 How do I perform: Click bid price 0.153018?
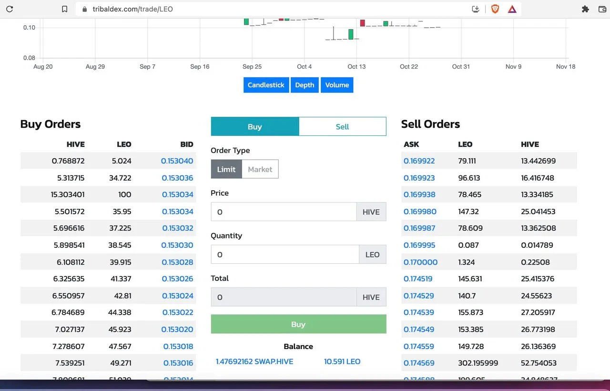pos(178,346)
